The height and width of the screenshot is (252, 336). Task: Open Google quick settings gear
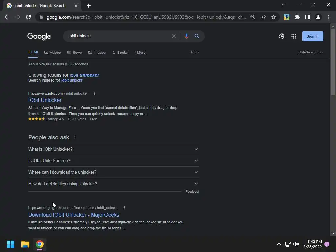pyautogui.click(x=282, y=36)
